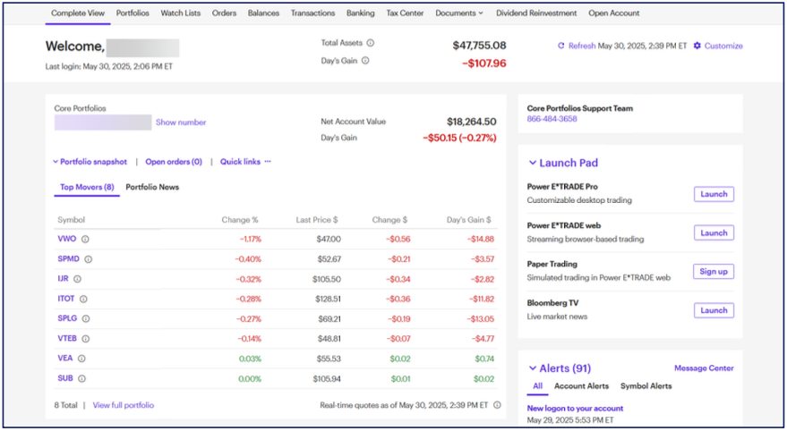The image size is (787, 431).
Task: Open the VEA symbol link
Action: pos(65,358)
